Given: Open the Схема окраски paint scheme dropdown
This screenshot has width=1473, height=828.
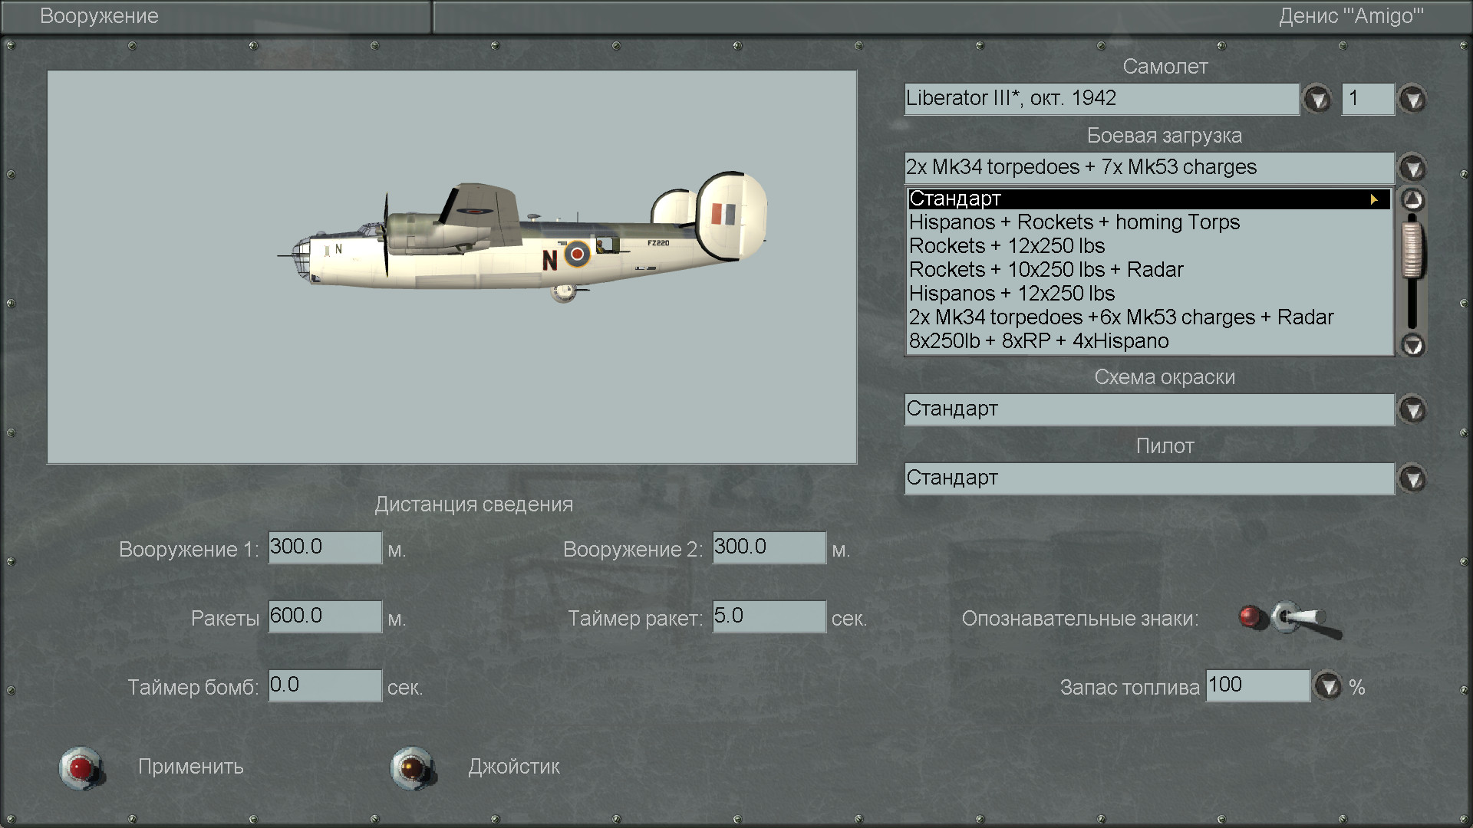Looking at the screenshot, I should 1412,409.
